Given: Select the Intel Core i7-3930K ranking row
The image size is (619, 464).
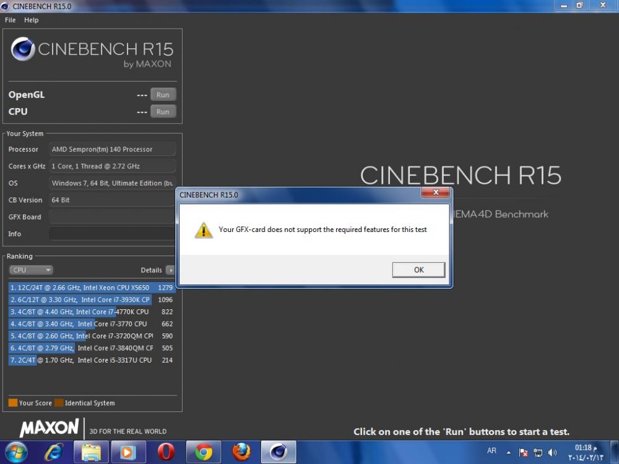Looking at the screenshot, I should tap(91, 300).
